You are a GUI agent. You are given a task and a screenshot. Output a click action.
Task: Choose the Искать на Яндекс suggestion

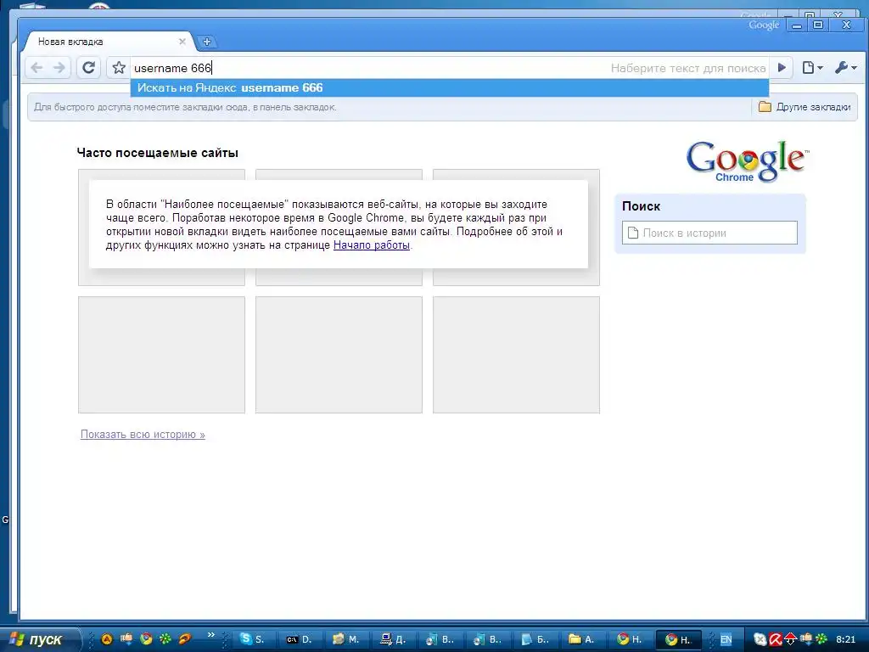click(x=450, y=87)
